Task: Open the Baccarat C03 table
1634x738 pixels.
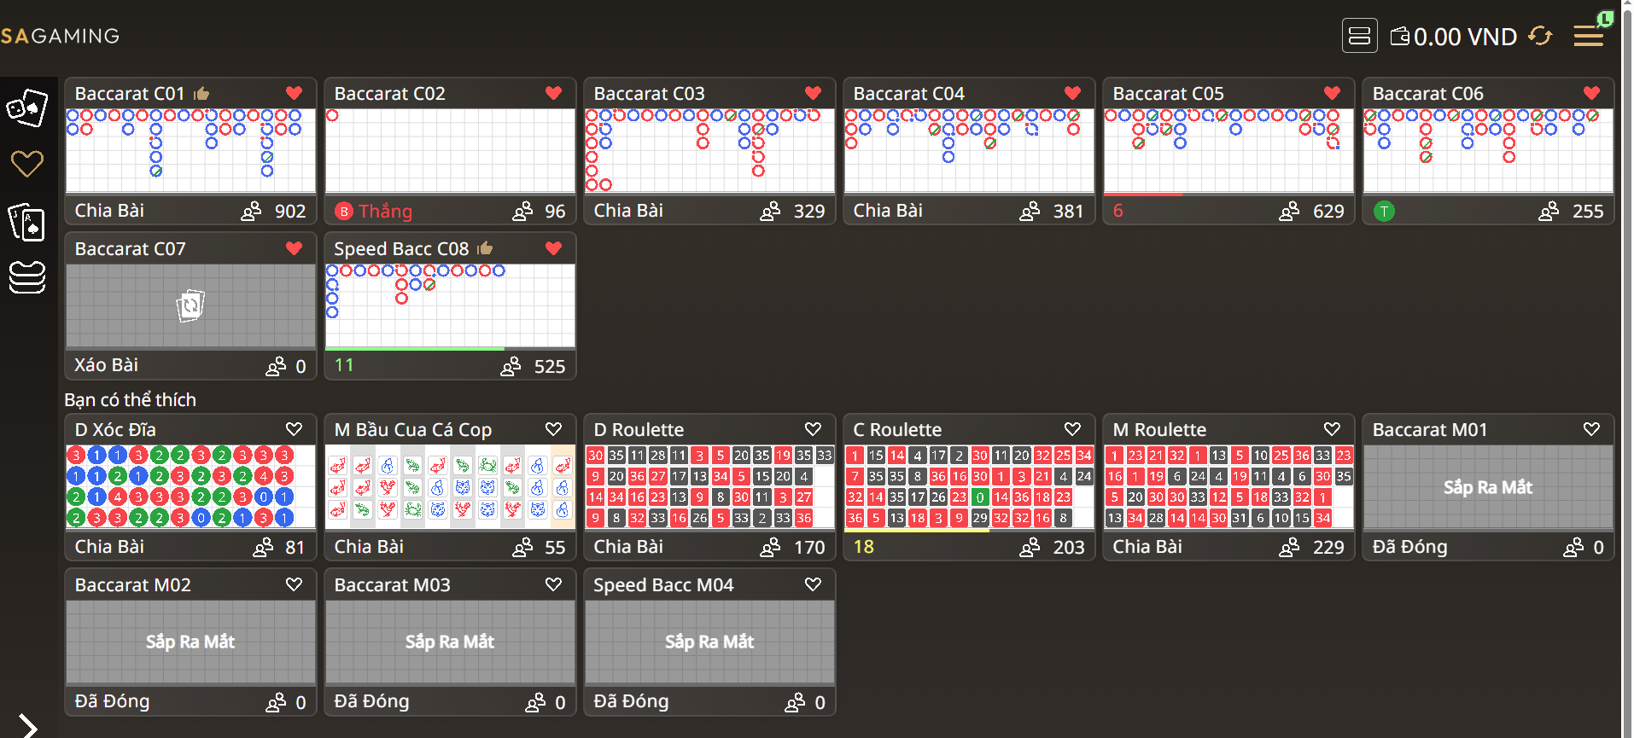Action: 709,150
